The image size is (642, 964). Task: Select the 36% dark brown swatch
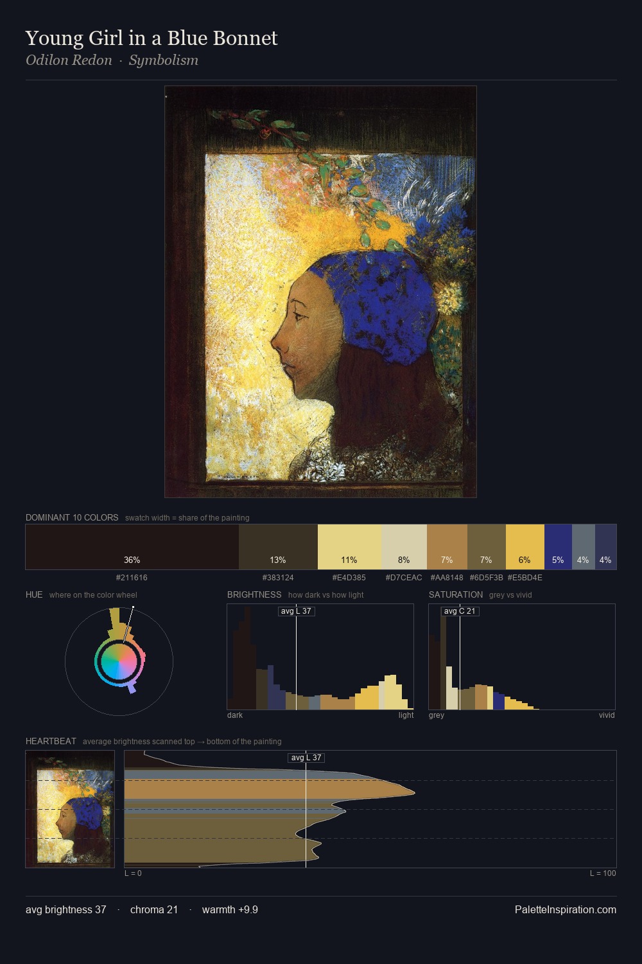click(132, 547)
